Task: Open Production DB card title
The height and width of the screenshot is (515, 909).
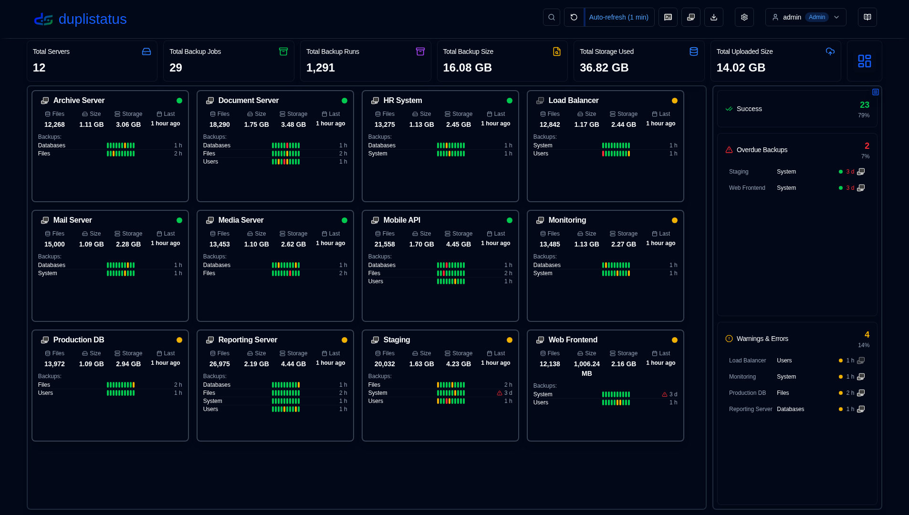Action: (x=79, y=340)
